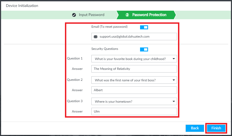Click the step 2 number icon
This screenshot has width=232, height=136.
click(x=127, y=15)
